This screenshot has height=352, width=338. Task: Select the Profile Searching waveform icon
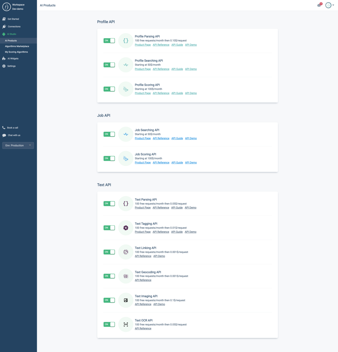(125, 65)
